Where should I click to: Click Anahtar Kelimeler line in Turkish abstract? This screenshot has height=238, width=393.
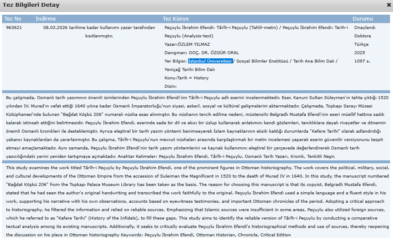[226, 157]
